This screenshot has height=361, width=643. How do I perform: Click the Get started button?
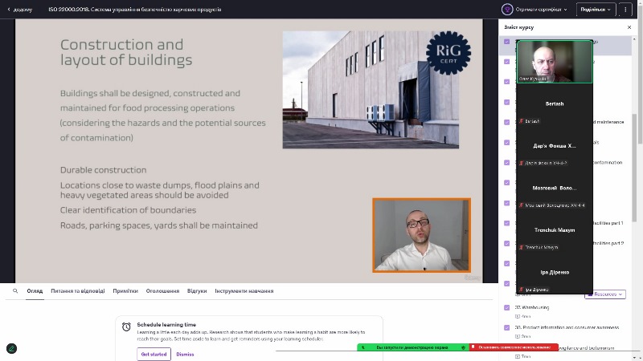(x=154, y=354)
